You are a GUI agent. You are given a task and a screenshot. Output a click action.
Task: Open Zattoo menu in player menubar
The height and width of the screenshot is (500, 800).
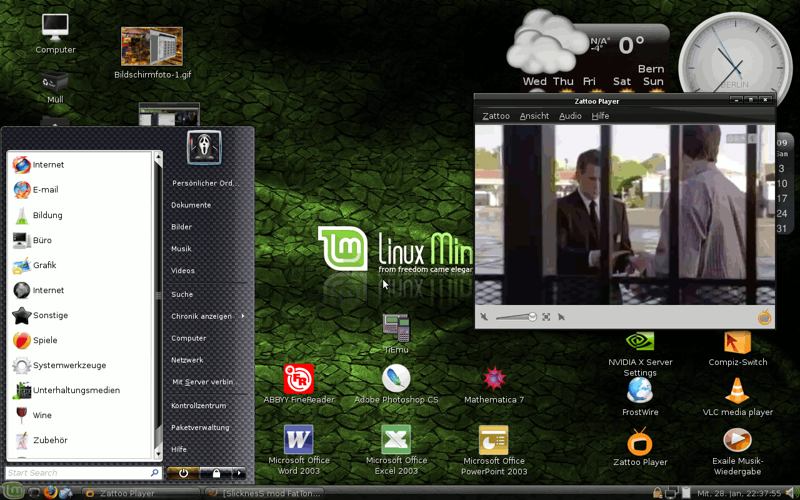pos(496,116)
